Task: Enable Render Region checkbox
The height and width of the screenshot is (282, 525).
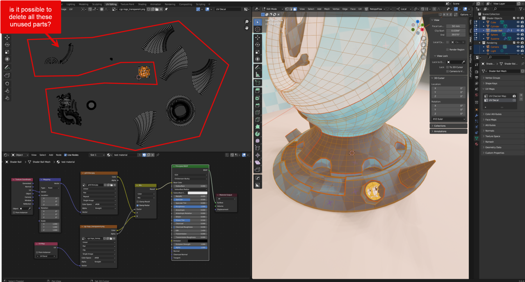Action: click(447, 50)
